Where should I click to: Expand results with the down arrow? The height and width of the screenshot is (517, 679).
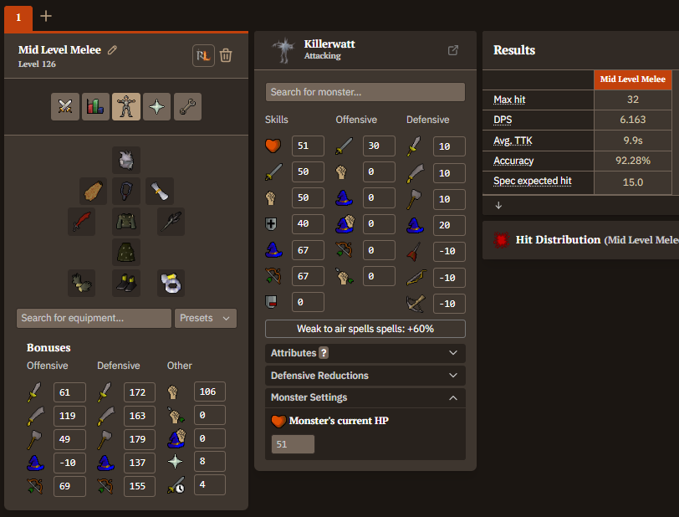(x=498, y=205)
